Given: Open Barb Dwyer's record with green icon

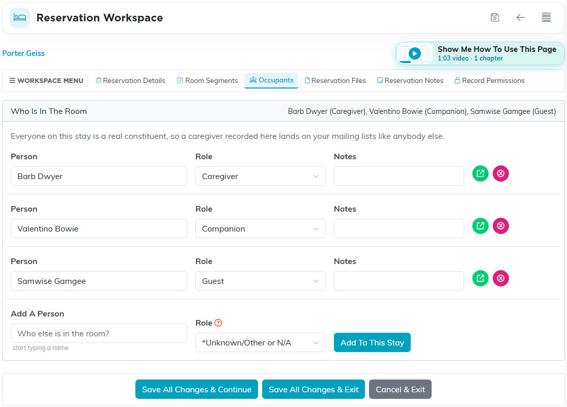Looking at the screenshot, I should pyautogui.click(x=480, y=173).
